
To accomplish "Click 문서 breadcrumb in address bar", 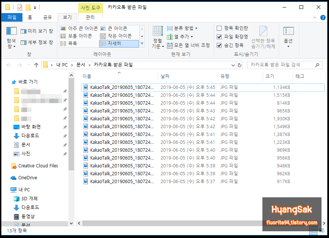I will pos(81,65).
